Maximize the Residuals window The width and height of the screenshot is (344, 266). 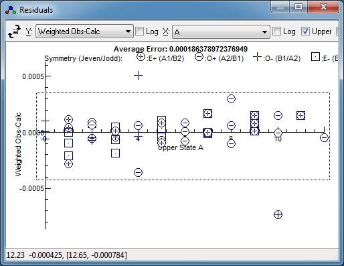pyautogui.click(x=298, y=7)
